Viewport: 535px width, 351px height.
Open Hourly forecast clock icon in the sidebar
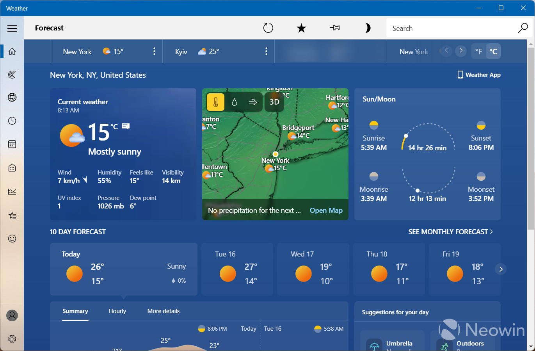click(x=12, y=121)
